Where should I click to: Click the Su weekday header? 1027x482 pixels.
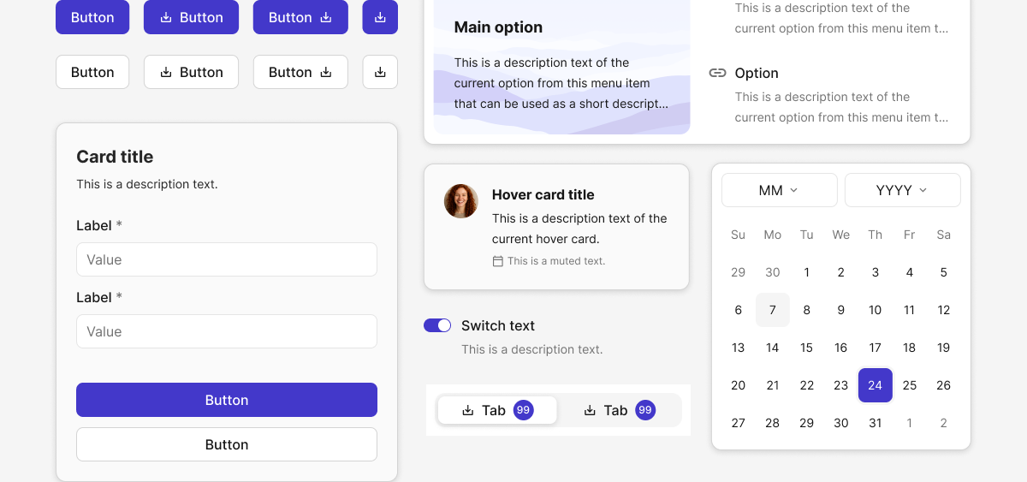pos(739,235)
